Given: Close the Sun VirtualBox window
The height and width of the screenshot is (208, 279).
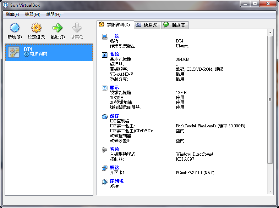Looking at the screenshot, I should click(x=268, y=4).
